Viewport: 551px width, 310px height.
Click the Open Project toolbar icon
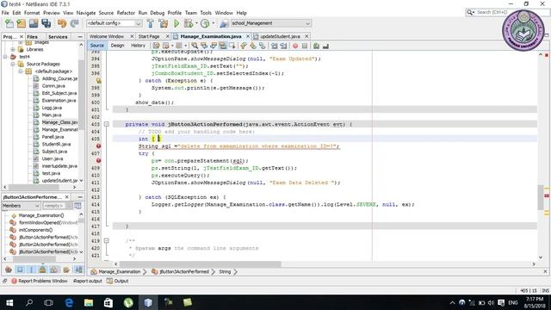[x=34, y=23]
